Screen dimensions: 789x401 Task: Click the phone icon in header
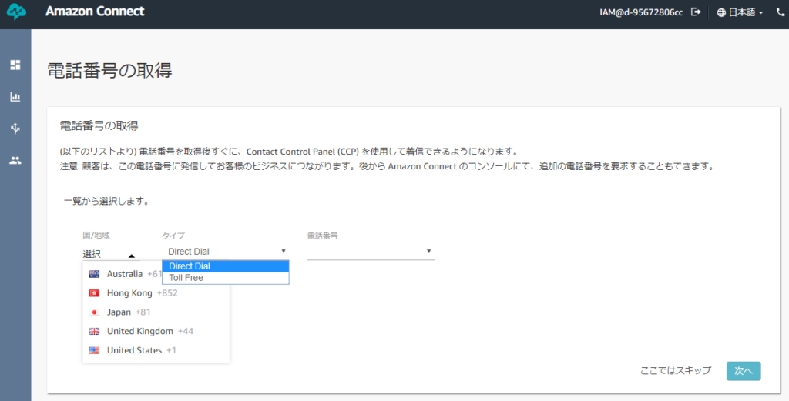tap(781, 12)
